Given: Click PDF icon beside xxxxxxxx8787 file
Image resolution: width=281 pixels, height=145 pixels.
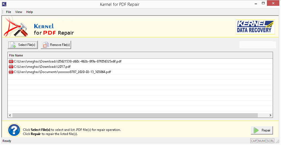Looking at the screenshot, I should pos(11,72).
